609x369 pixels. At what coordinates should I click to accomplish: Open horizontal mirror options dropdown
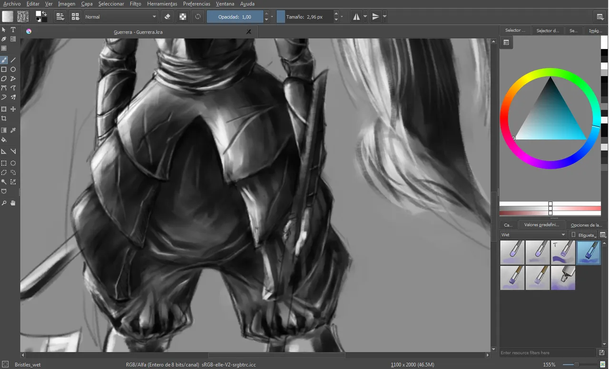365,17
